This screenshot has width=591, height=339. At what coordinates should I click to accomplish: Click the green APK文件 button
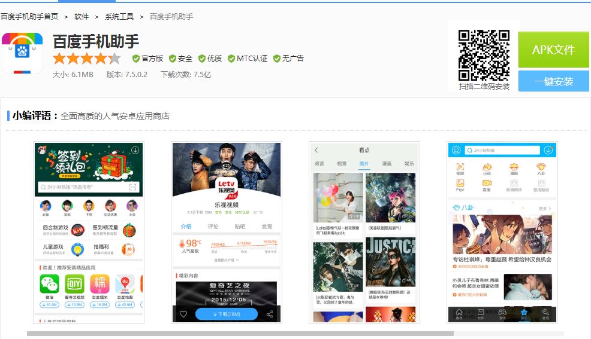pos(553,50)
